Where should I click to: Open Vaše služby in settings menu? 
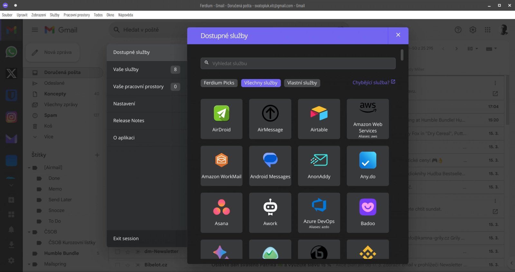[147, 69]
